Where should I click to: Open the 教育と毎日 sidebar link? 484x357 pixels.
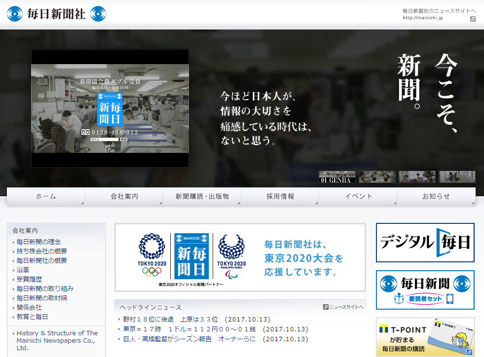pyautogui.click(x=32, y=317)
